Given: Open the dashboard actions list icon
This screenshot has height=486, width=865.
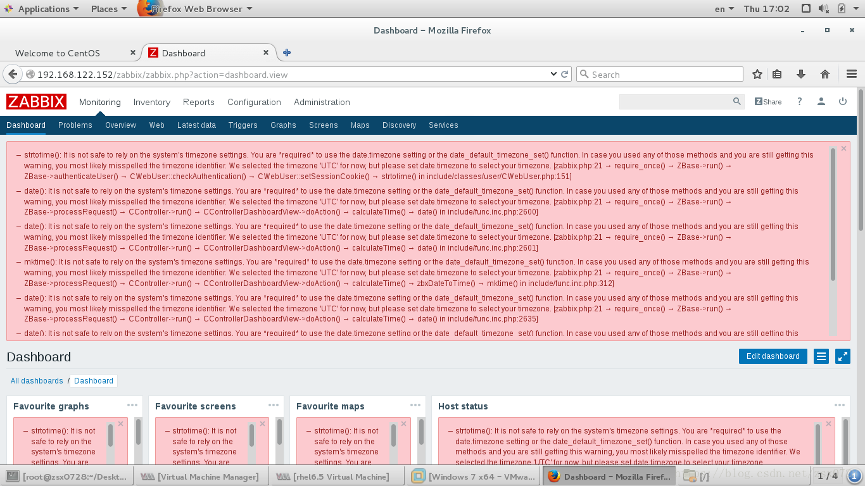Looking at the screenshot, I should 821,356.
